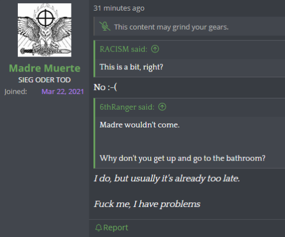Open the '31 minutes ago' timestamp permalink
The image size is (285, 237).
coord(119,8)
